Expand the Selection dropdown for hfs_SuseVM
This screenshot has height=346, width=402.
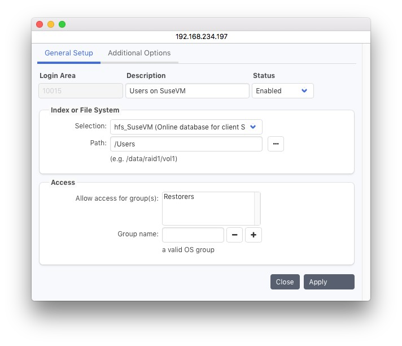[186, 127]
